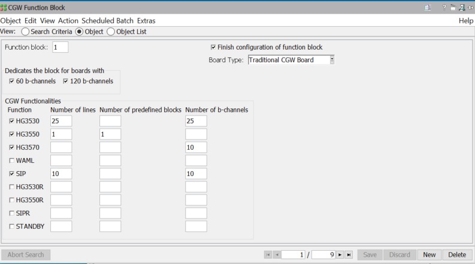Click HG3570 Number of b-channels field
The width and height of the screenshot is (475, 264).
196,147
